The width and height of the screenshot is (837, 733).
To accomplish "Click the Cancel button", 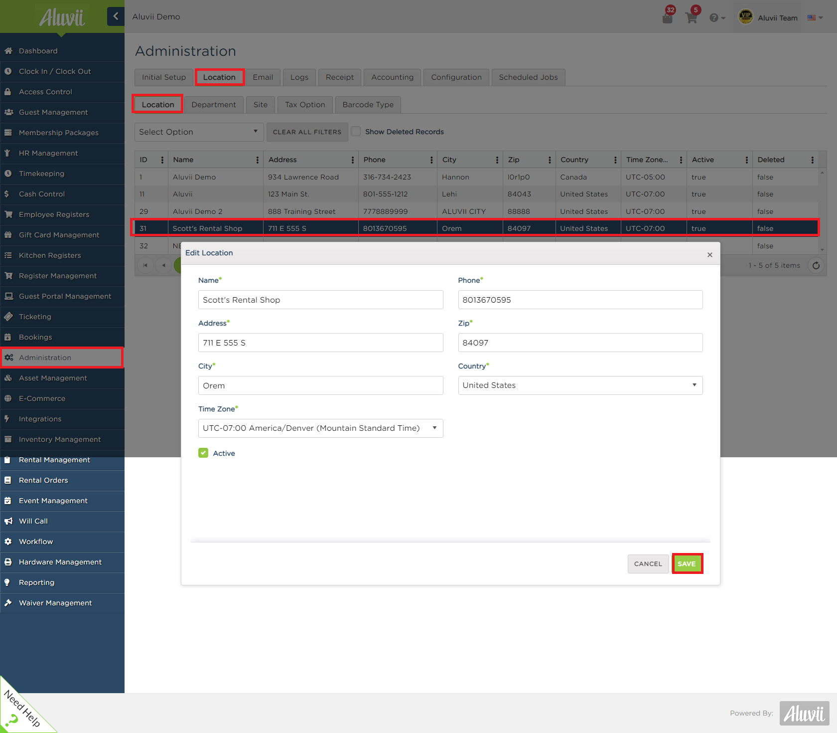I will (648, 564).
